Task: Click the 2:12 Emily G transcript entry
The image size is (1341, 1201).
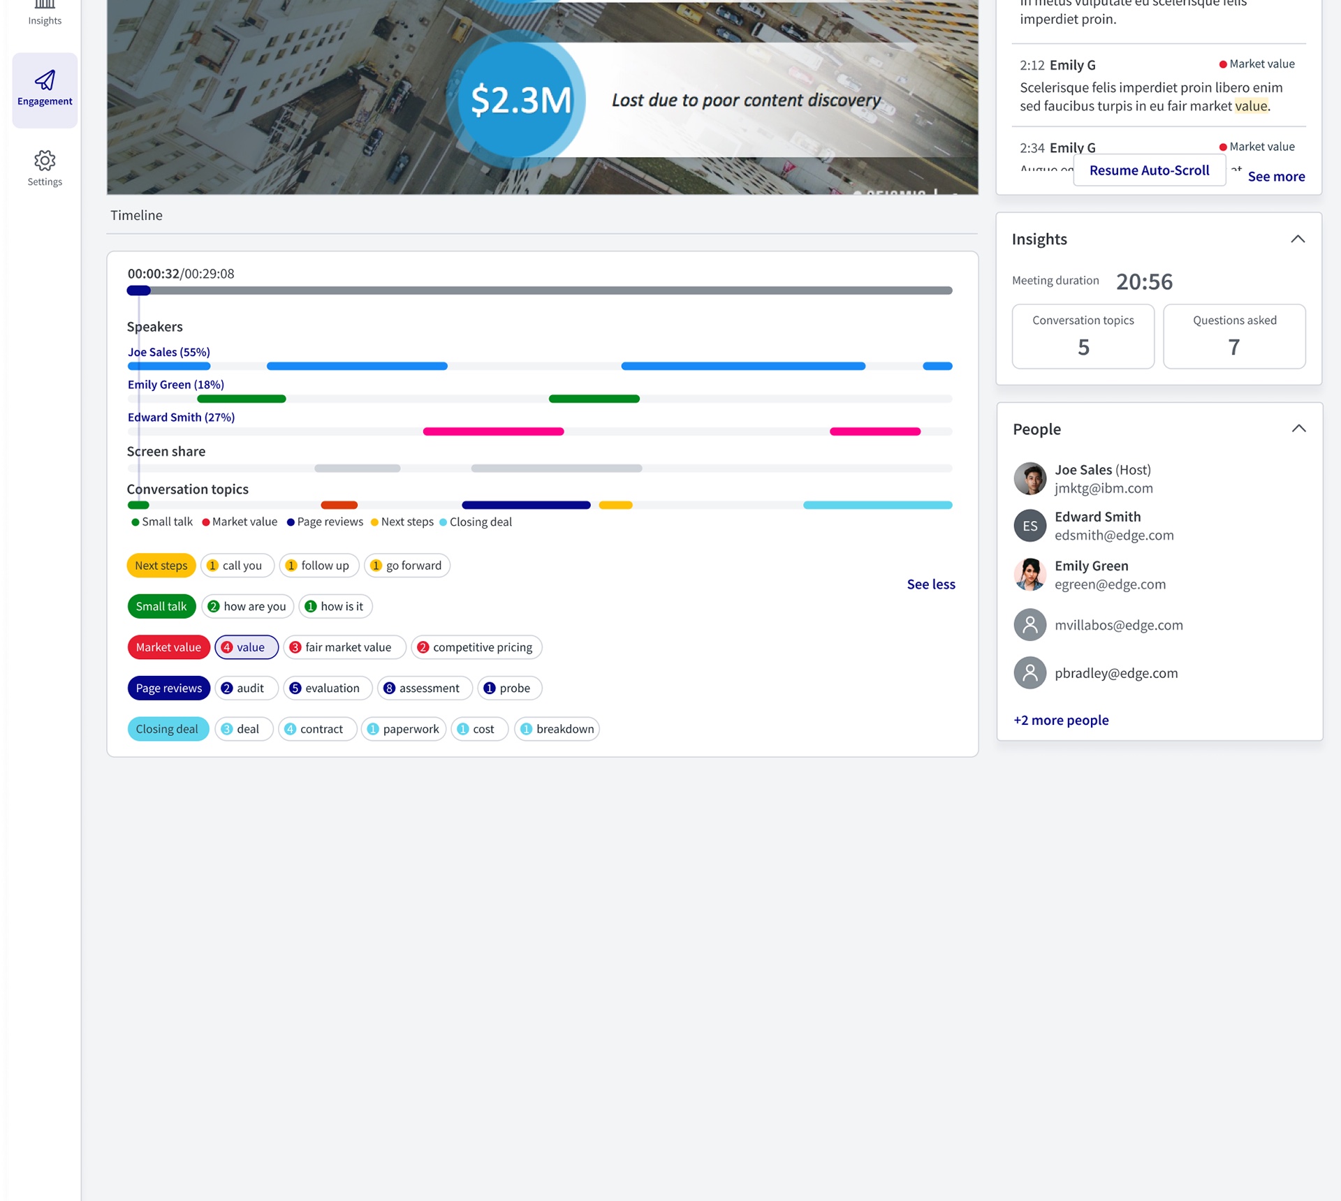Action: click(1159, 85)
